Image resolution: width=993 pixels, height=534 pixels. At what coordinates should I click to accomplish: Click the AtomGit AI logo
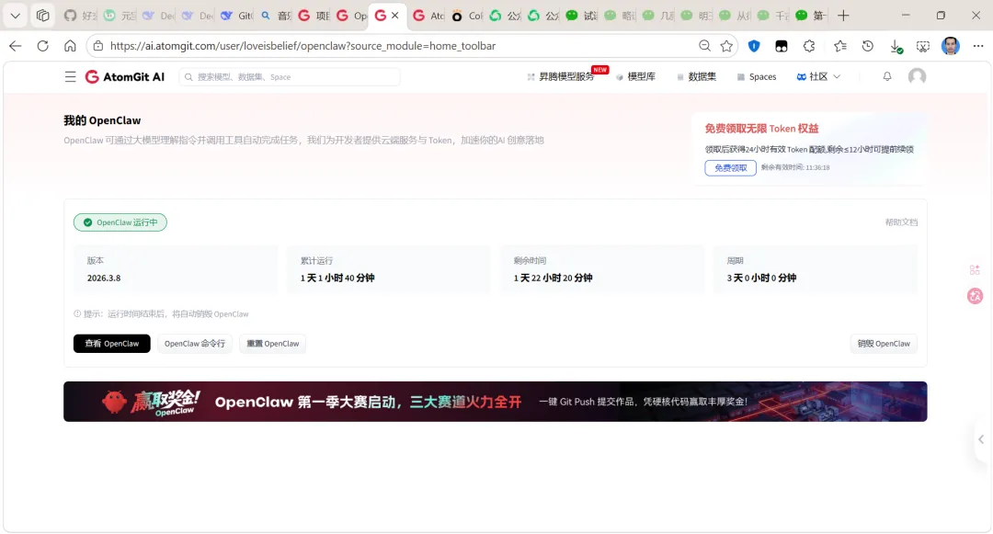(x=125, y=76)
